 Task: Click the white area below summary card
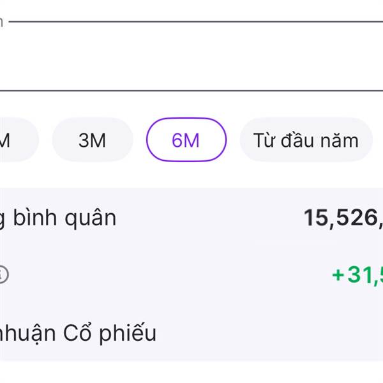point(191,373)
